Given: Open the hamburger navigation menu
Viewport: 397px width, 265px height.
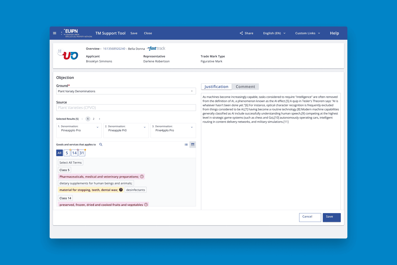Looking at the screenshot, I should (55, 33).
